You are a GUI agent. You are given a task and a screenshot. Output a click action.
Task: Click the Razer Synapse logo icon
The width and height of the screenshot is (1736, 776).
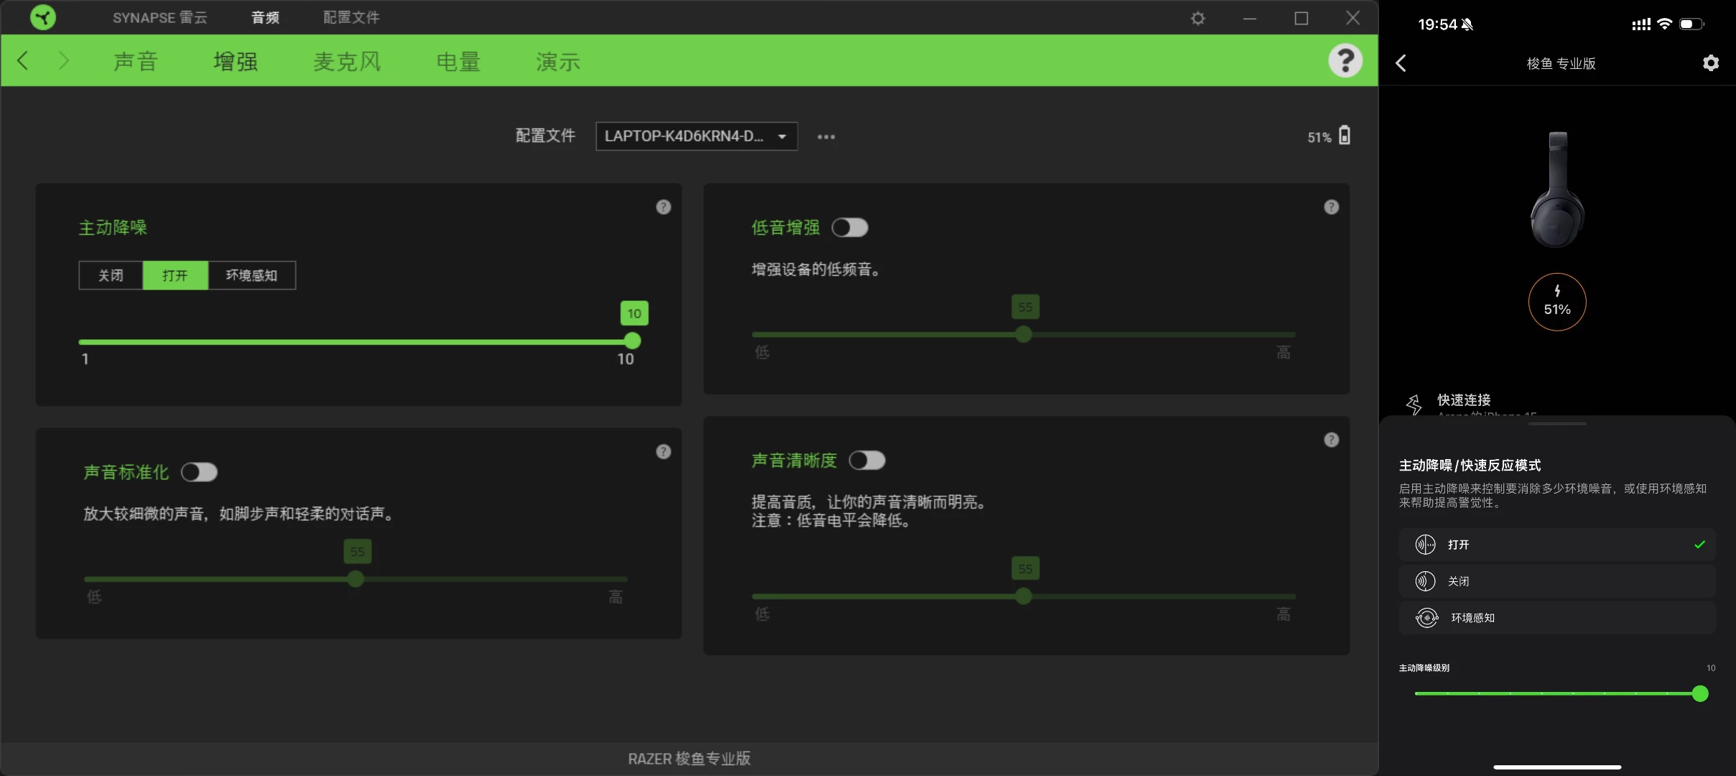point(43,17)
